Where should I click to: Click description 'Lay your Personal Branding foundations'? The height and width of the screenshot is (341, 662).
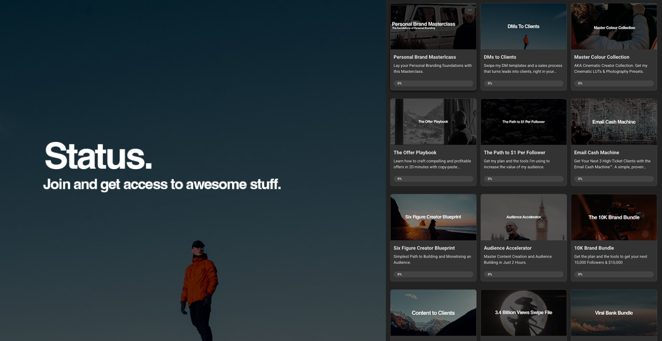(433, 68)
